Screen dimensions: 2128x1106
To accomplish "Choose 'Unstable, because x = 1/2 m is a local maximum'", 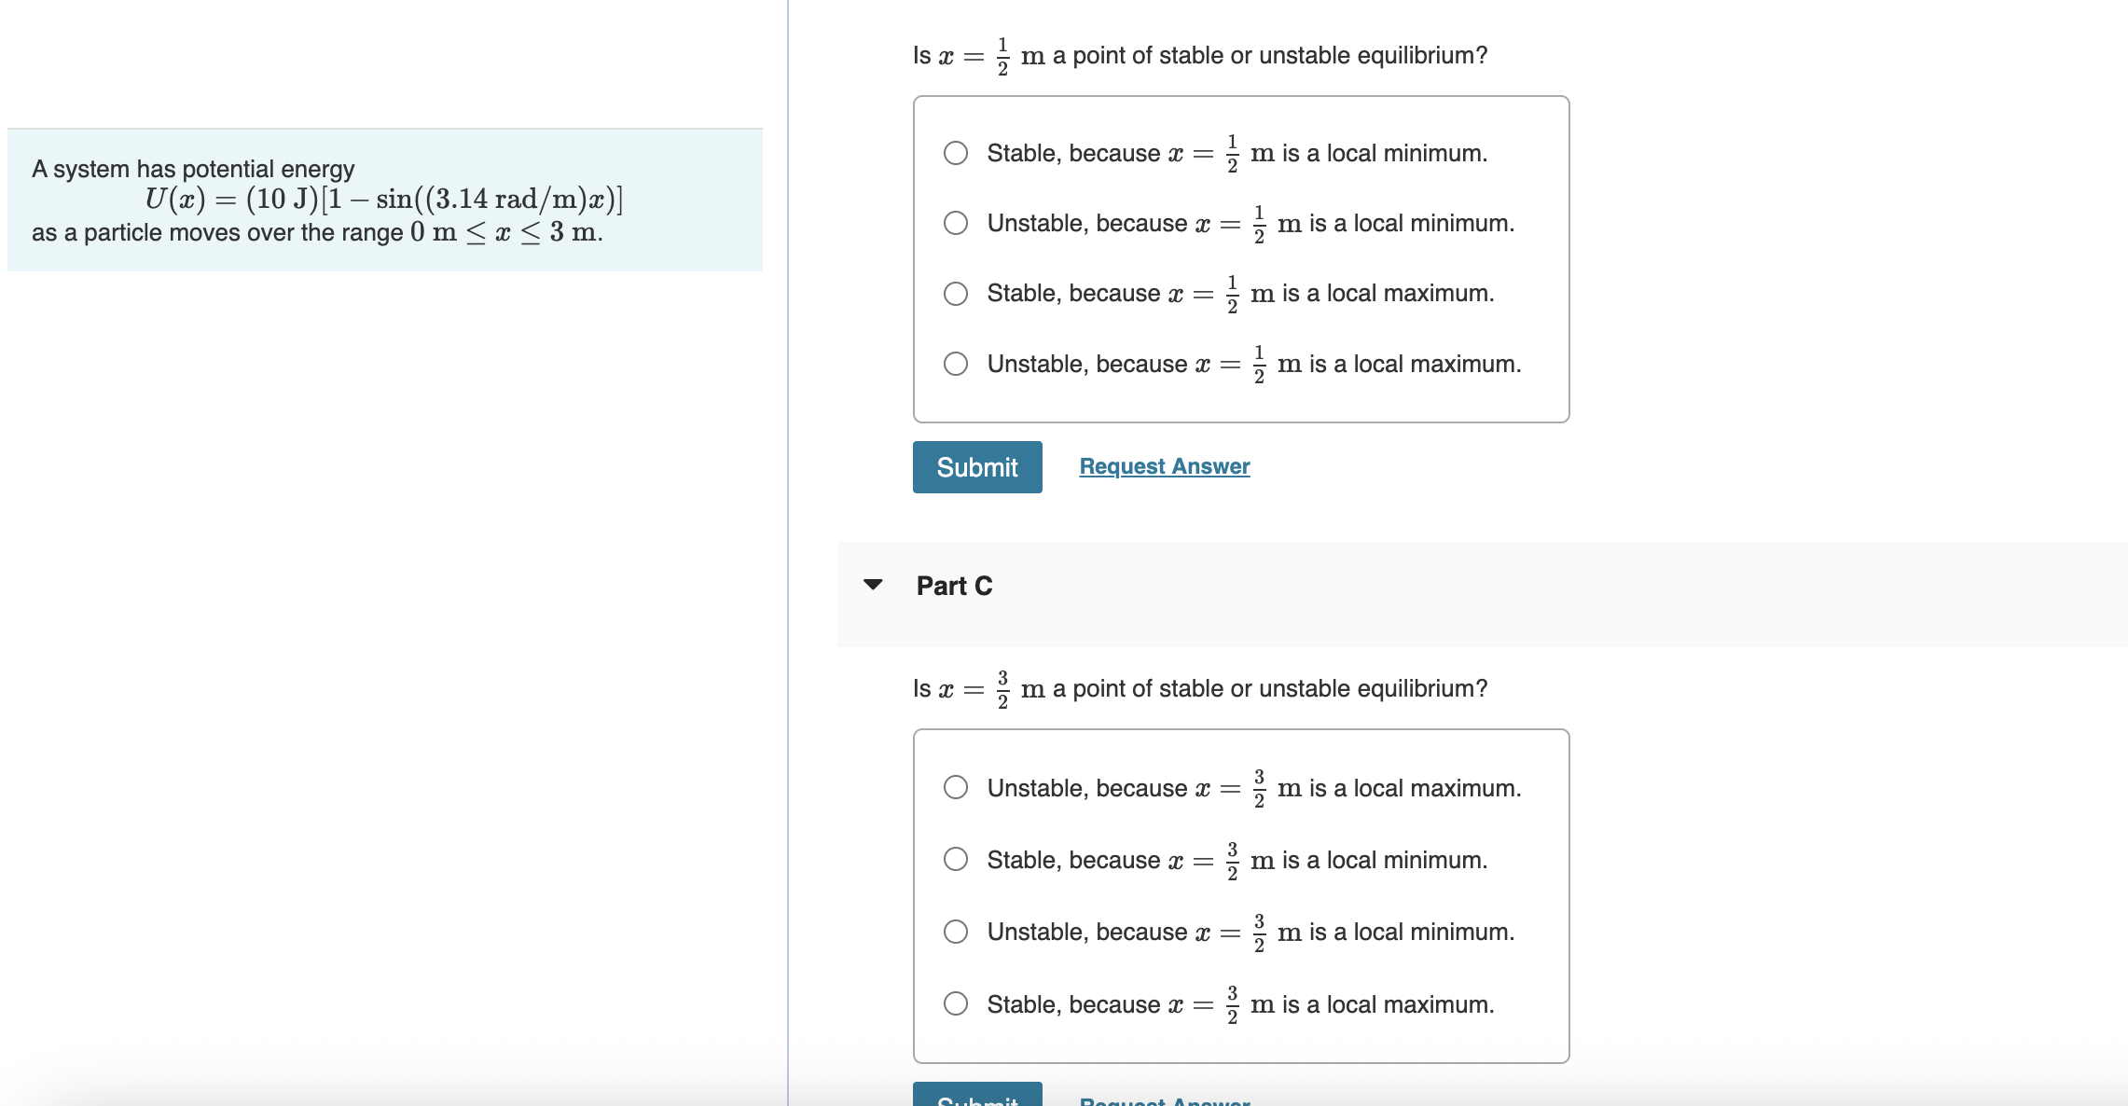I will click(956, 364).
